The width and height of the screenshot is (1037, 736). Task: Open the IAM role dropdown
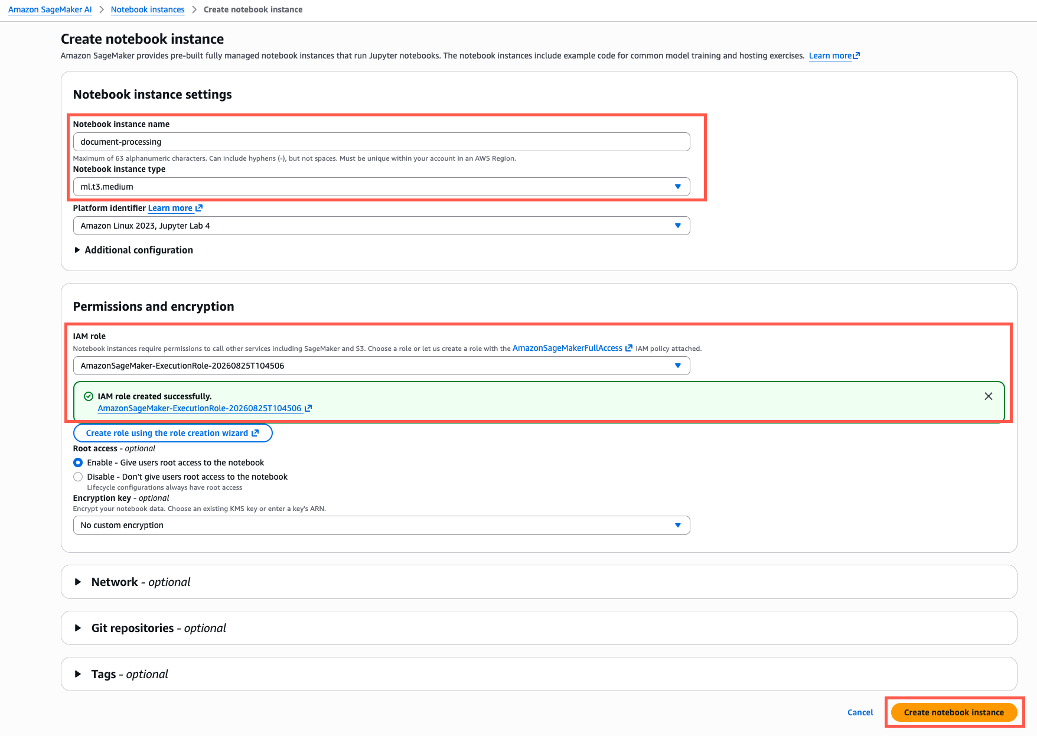(x=381, y=366)
